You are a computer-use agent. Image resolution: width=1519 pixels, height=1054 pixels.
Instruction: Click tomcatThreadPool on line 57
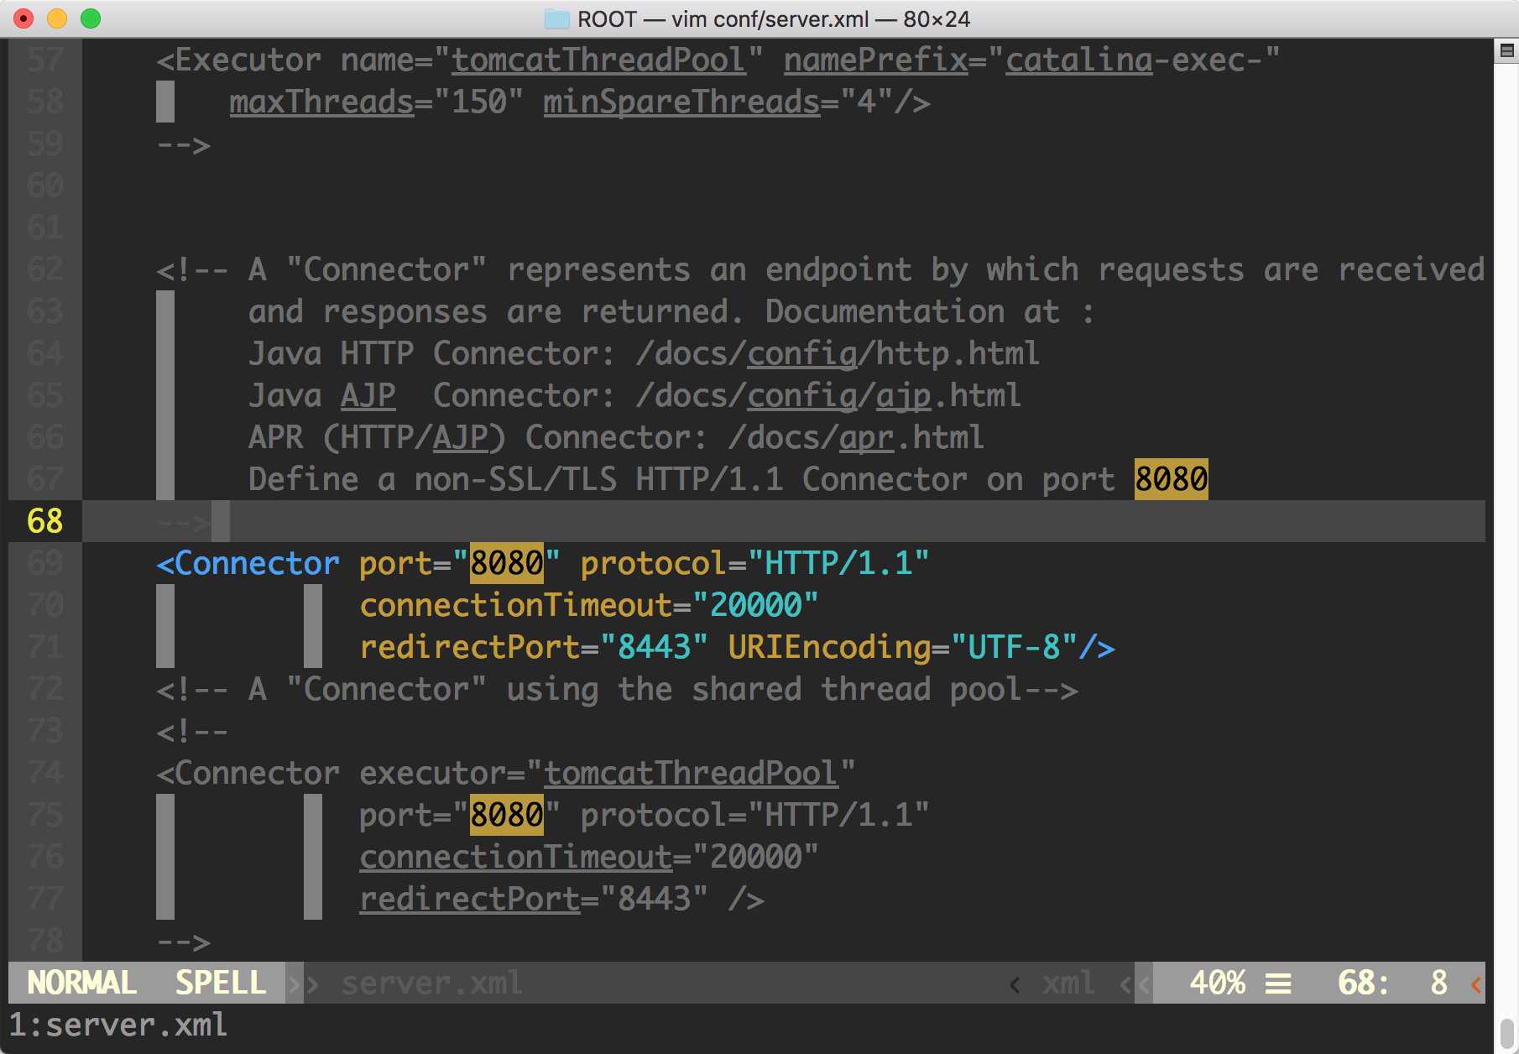point(598,60)
